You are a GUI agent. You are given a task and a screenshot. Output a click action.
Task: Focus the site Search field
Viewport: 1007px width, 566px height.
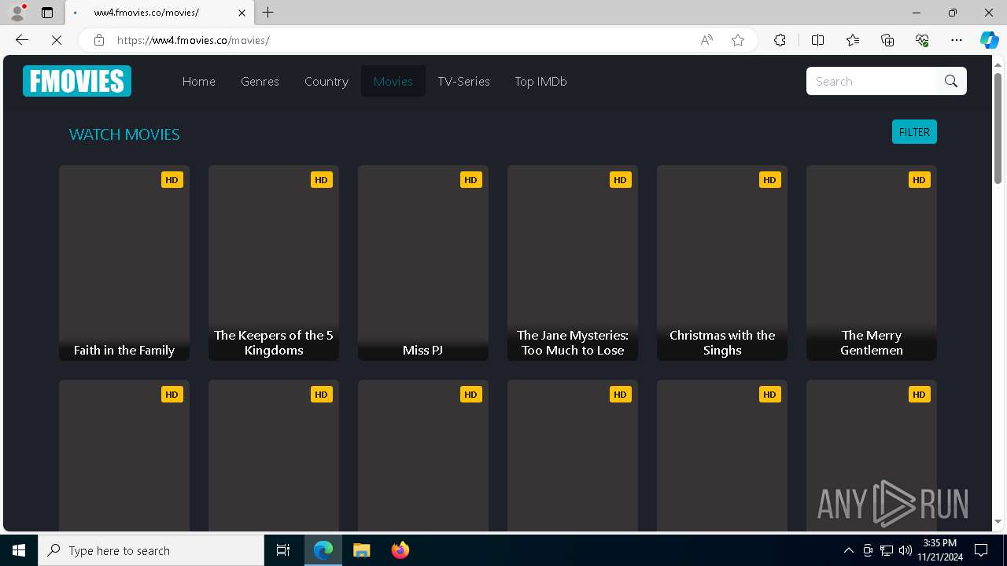(x=872, y=81)
